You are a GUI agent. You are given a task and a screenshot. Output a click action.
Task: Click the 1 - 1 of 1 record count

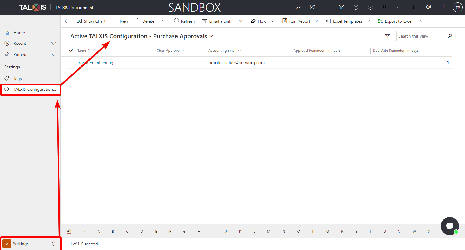[82, 244]
